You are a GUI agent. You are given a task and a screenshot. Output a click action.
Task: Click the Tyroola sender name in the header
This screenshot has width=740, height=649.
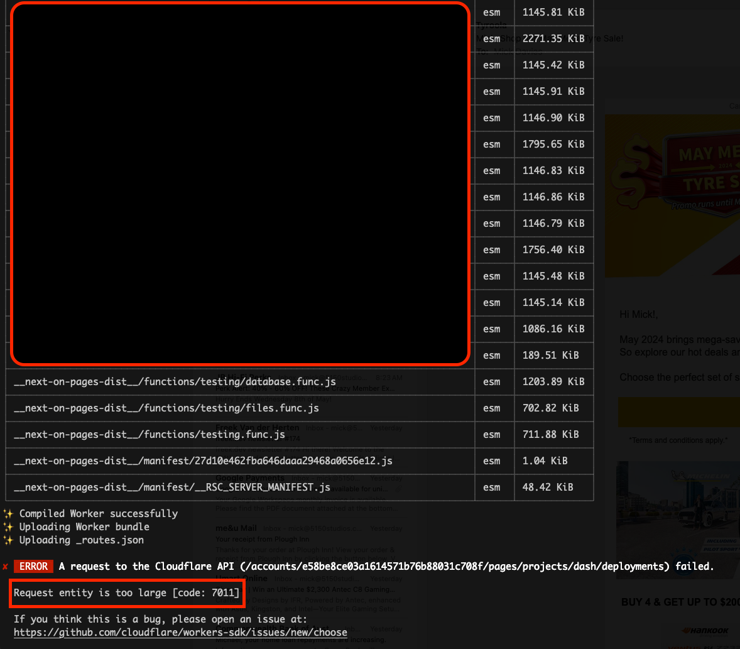click(x=491, y=25)
